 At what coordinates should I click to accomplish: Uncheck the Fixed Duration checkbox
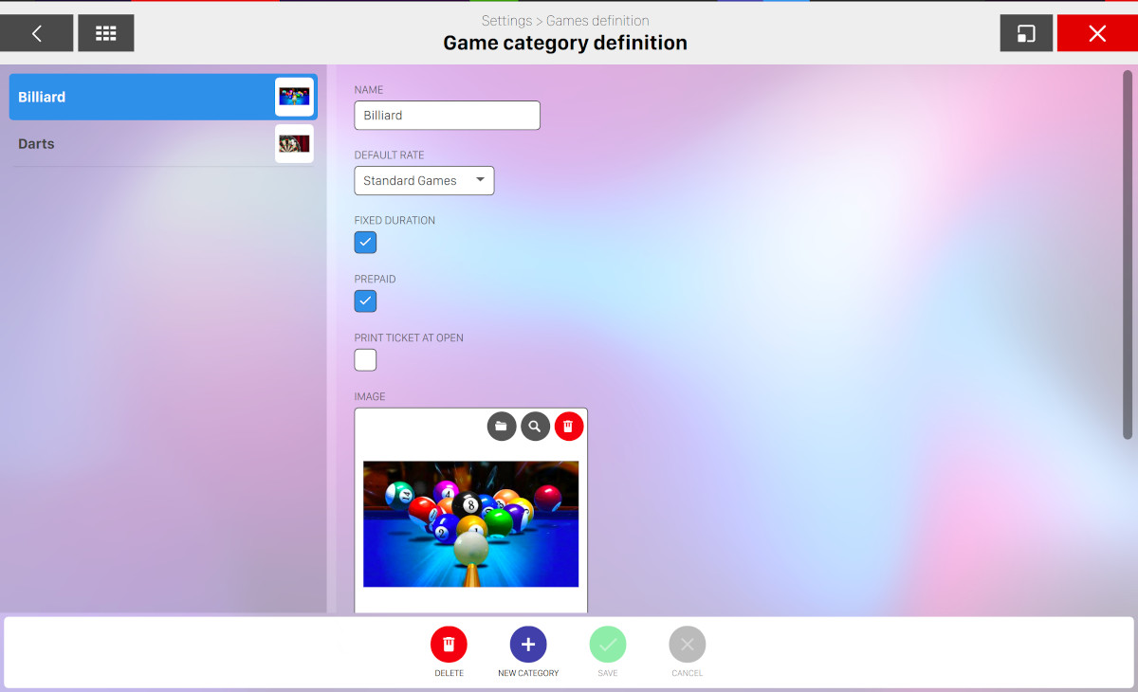(x=365, y=243)
